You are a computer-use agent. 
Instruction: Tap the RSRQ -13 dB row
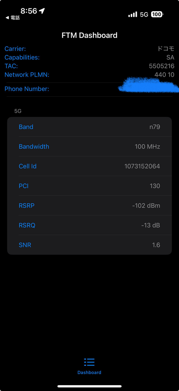coord(89,226)
